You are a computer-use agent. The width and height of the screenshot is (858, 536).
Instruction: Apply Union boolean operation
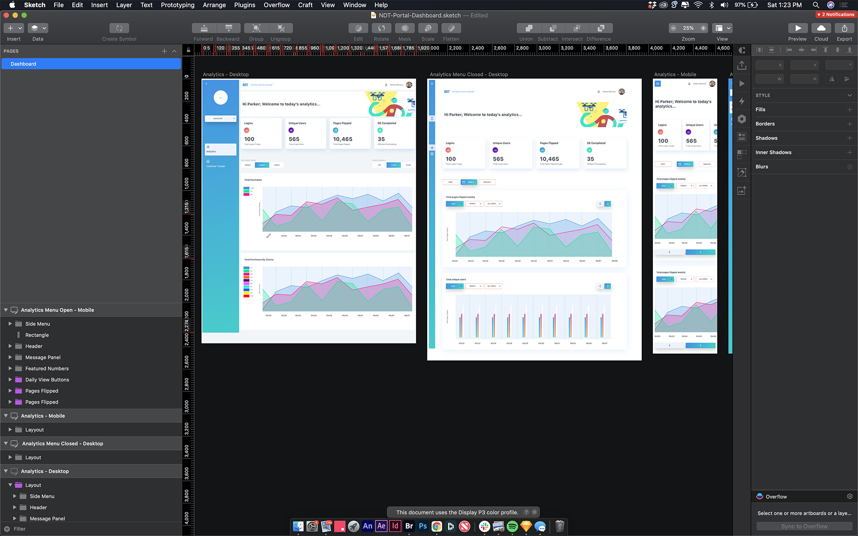point(529,28)
